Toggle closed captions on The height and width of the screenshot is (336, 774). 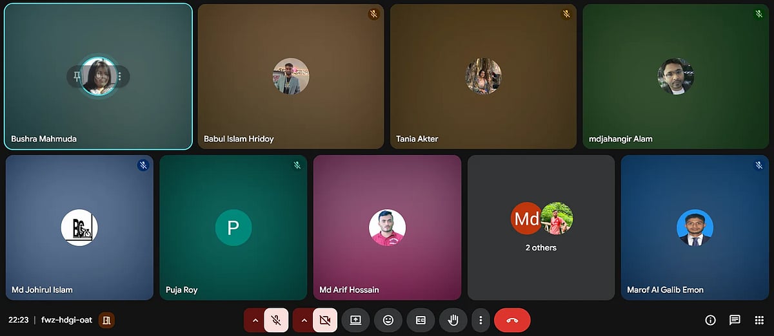tap(421, 320)
